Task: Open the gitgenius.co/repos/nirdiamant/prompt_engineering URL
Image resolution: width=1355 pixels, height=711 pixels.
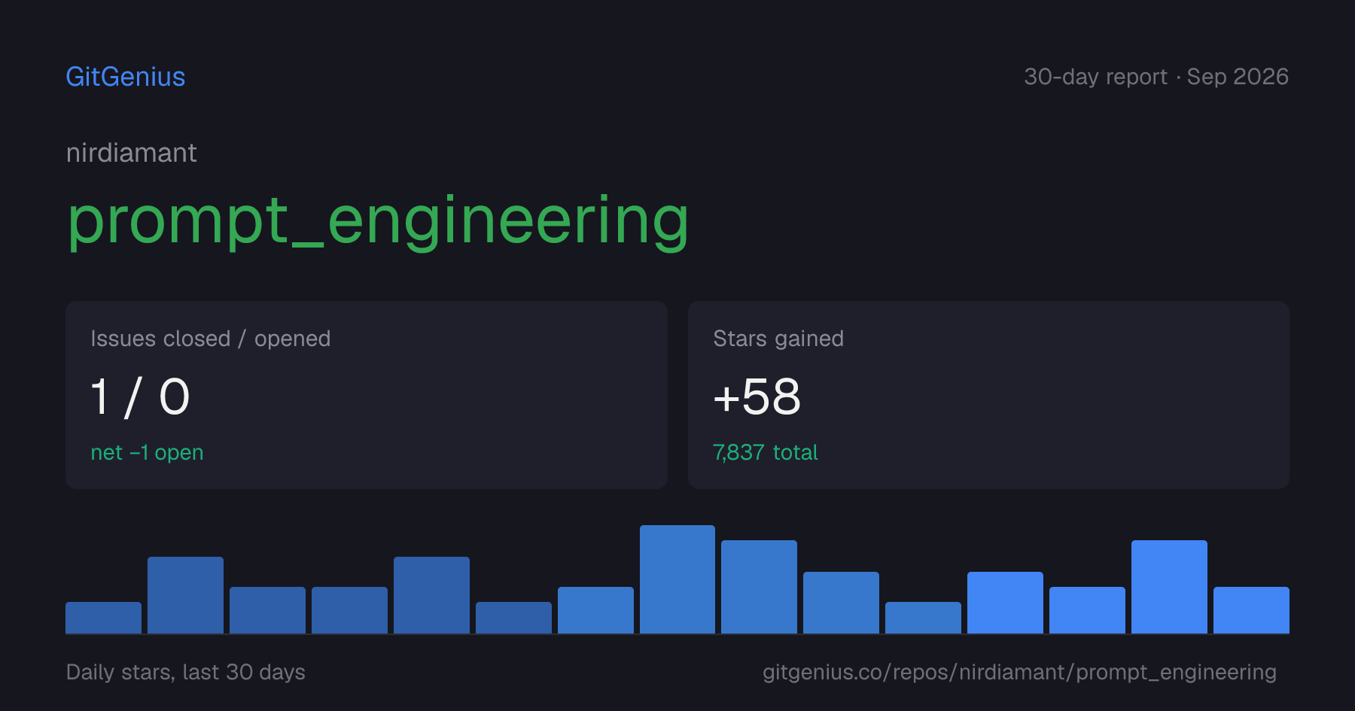Action: coord(1019,672)
